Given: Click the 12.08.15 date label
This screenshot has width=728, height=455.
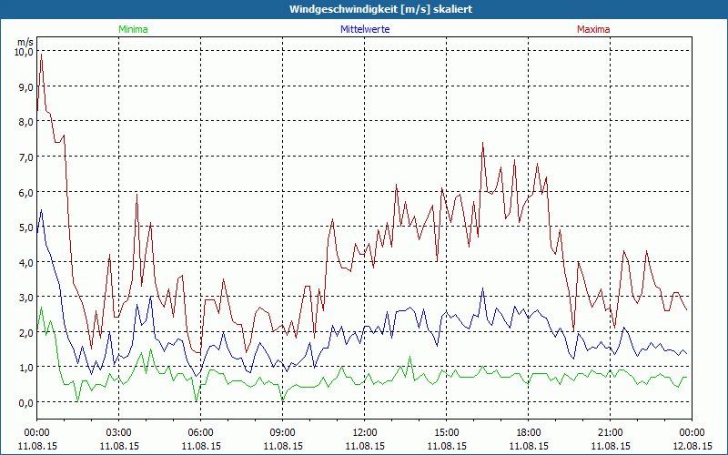Looking at the screenshot, I should tap(692, 446).
